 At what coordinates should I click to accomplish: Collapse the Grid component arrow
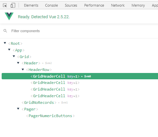click(14, 56)
